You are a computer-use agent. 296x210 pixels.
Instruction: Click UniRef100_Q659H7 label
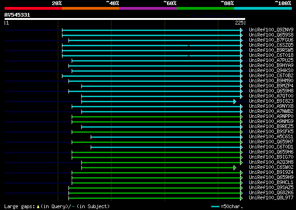(271, 142)
